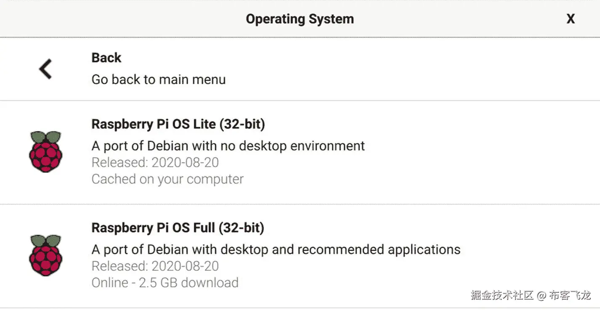
Task: Click the back chevron arrow icon
Action: click(x=45, y=69)
